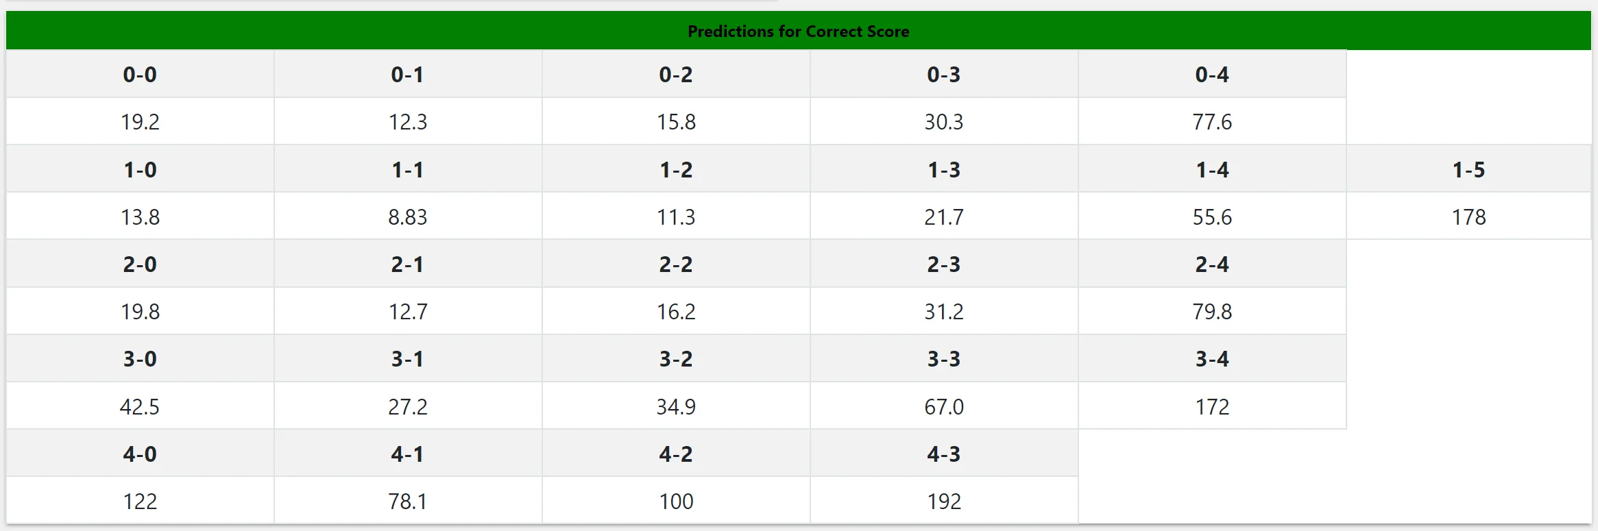Click the 122 odds value
The height and width of the screenshot is (531, 1598).
140,502
